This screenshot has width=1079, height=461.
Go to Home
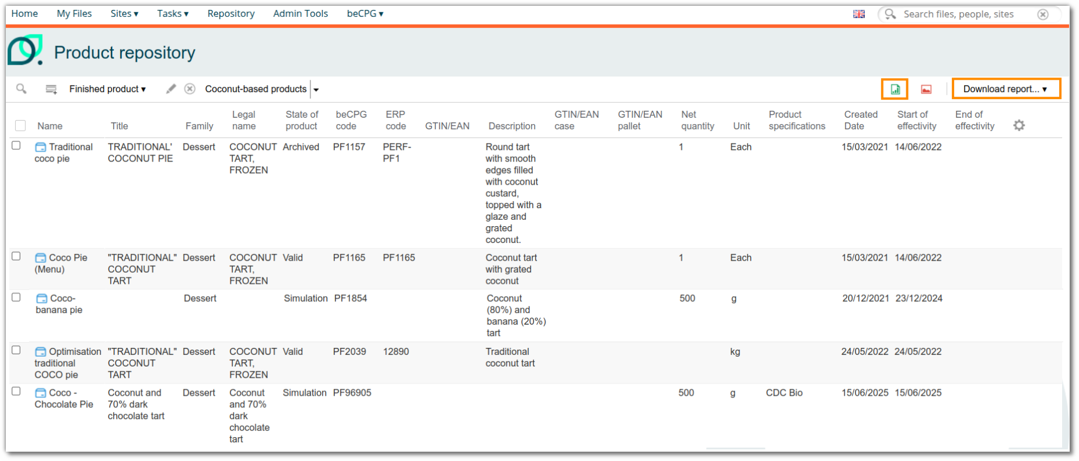click(x=25, y=13)
